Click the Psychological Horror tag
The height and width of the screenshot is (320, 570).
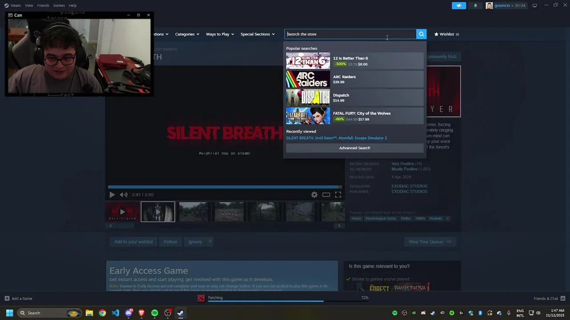(381, 219)
